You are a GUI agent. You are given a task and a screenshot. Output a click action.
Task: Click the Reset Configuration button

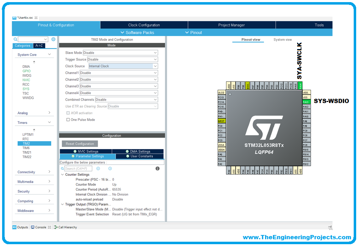point(80,144)
